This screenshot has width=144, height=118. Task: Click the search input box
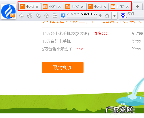tap(136, 15)
